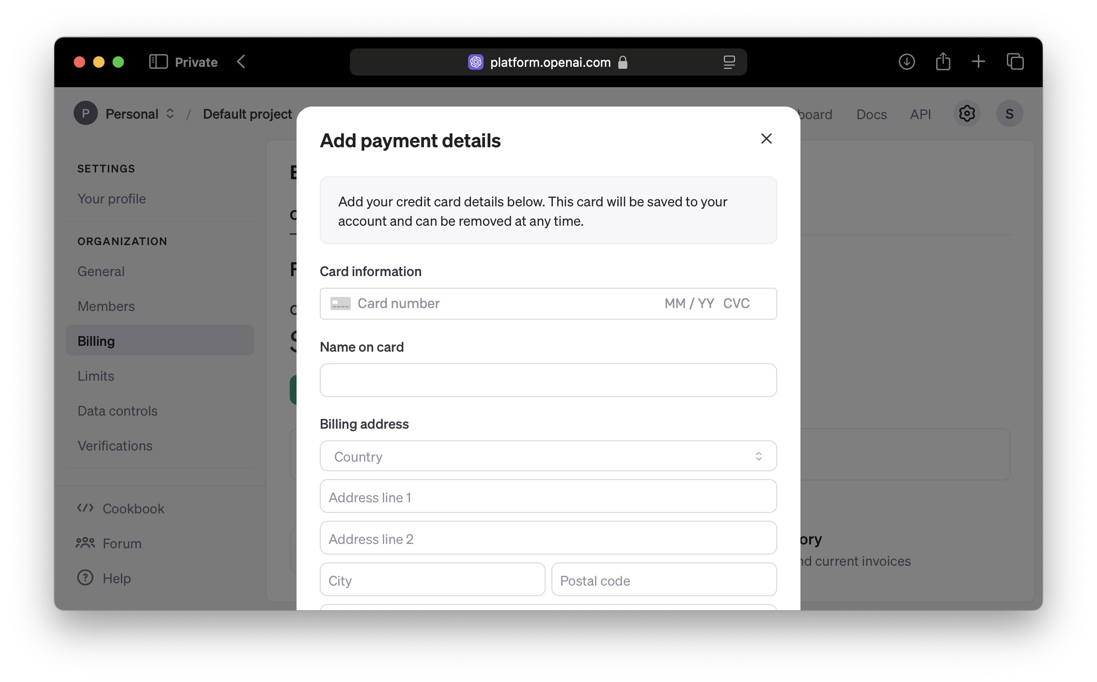This screenshot has height=682, width=1097.
Task: Click the Help question mark icon
Action: pos(85,577)
